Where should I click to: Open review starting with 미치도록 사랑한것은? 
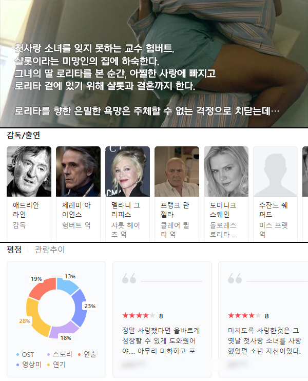(x=264, y=340)
